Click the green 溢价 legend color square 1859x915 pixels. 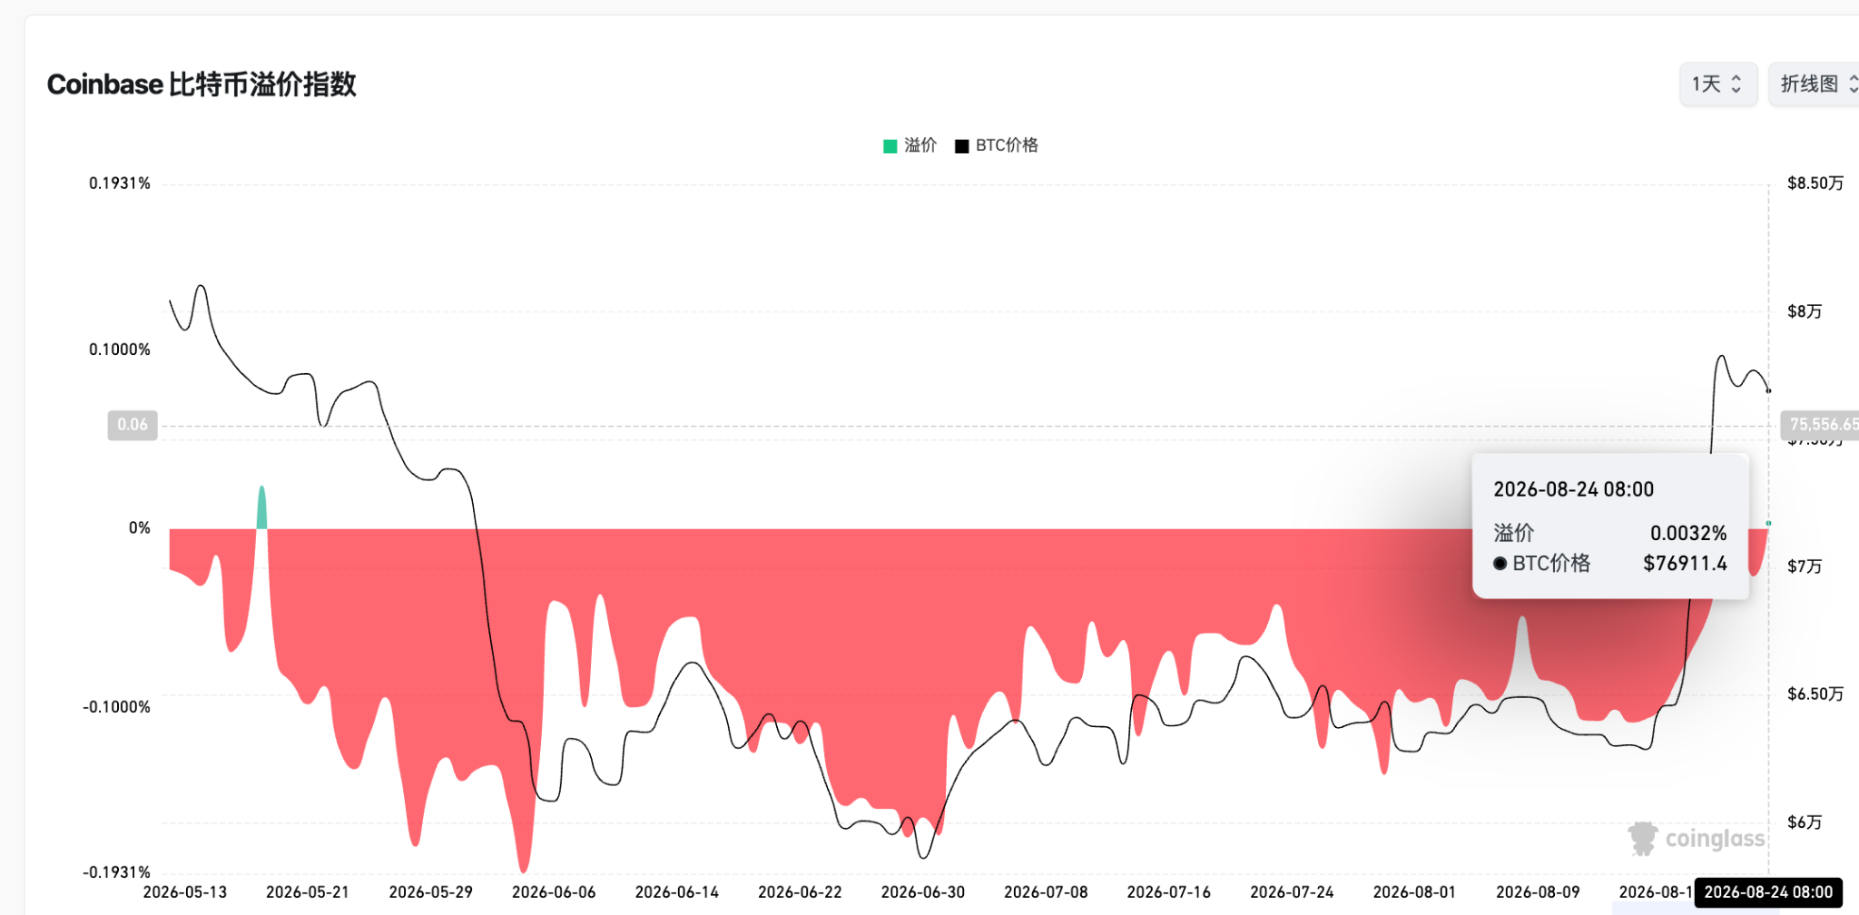[x=890, y=146]
